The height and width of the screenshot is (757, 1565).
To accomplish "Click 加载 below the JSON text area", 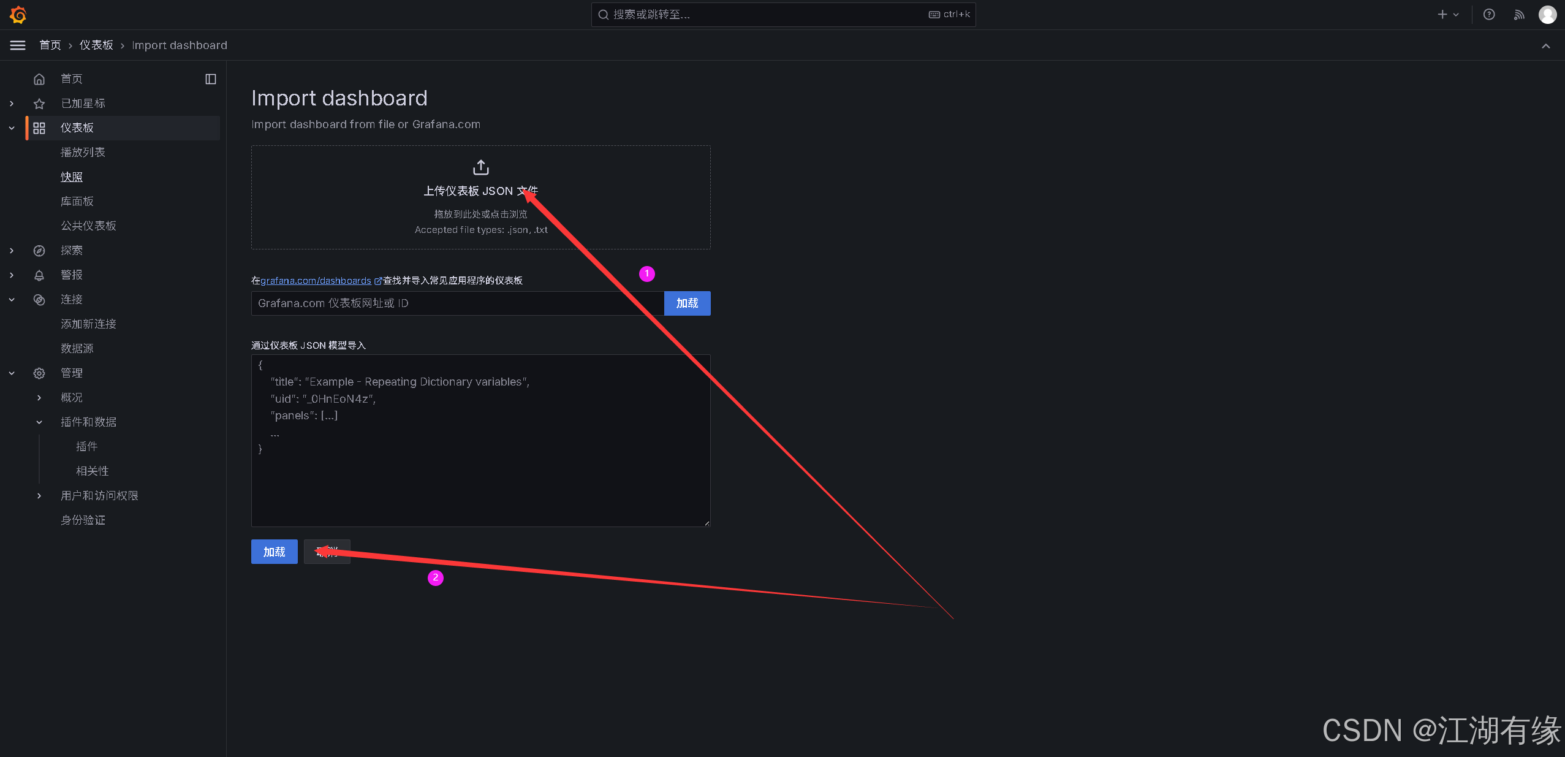I will click(x=275, y=552).
